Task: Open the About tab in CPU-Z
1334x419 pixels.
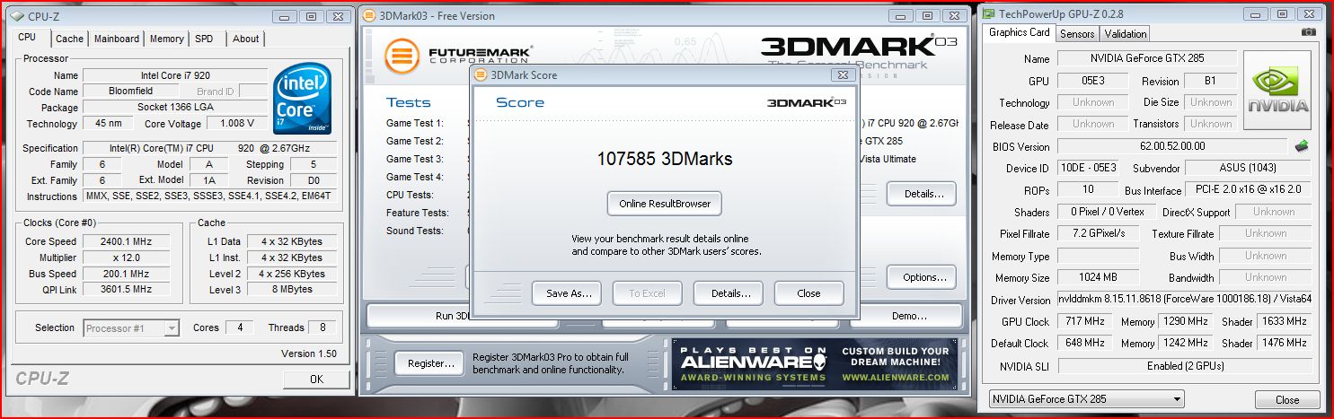Action: point(245,39)
